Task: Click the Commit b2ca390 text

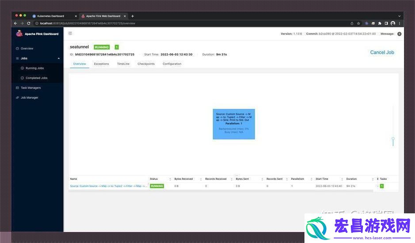Action: pyautogui.click(x=341, y=34)
